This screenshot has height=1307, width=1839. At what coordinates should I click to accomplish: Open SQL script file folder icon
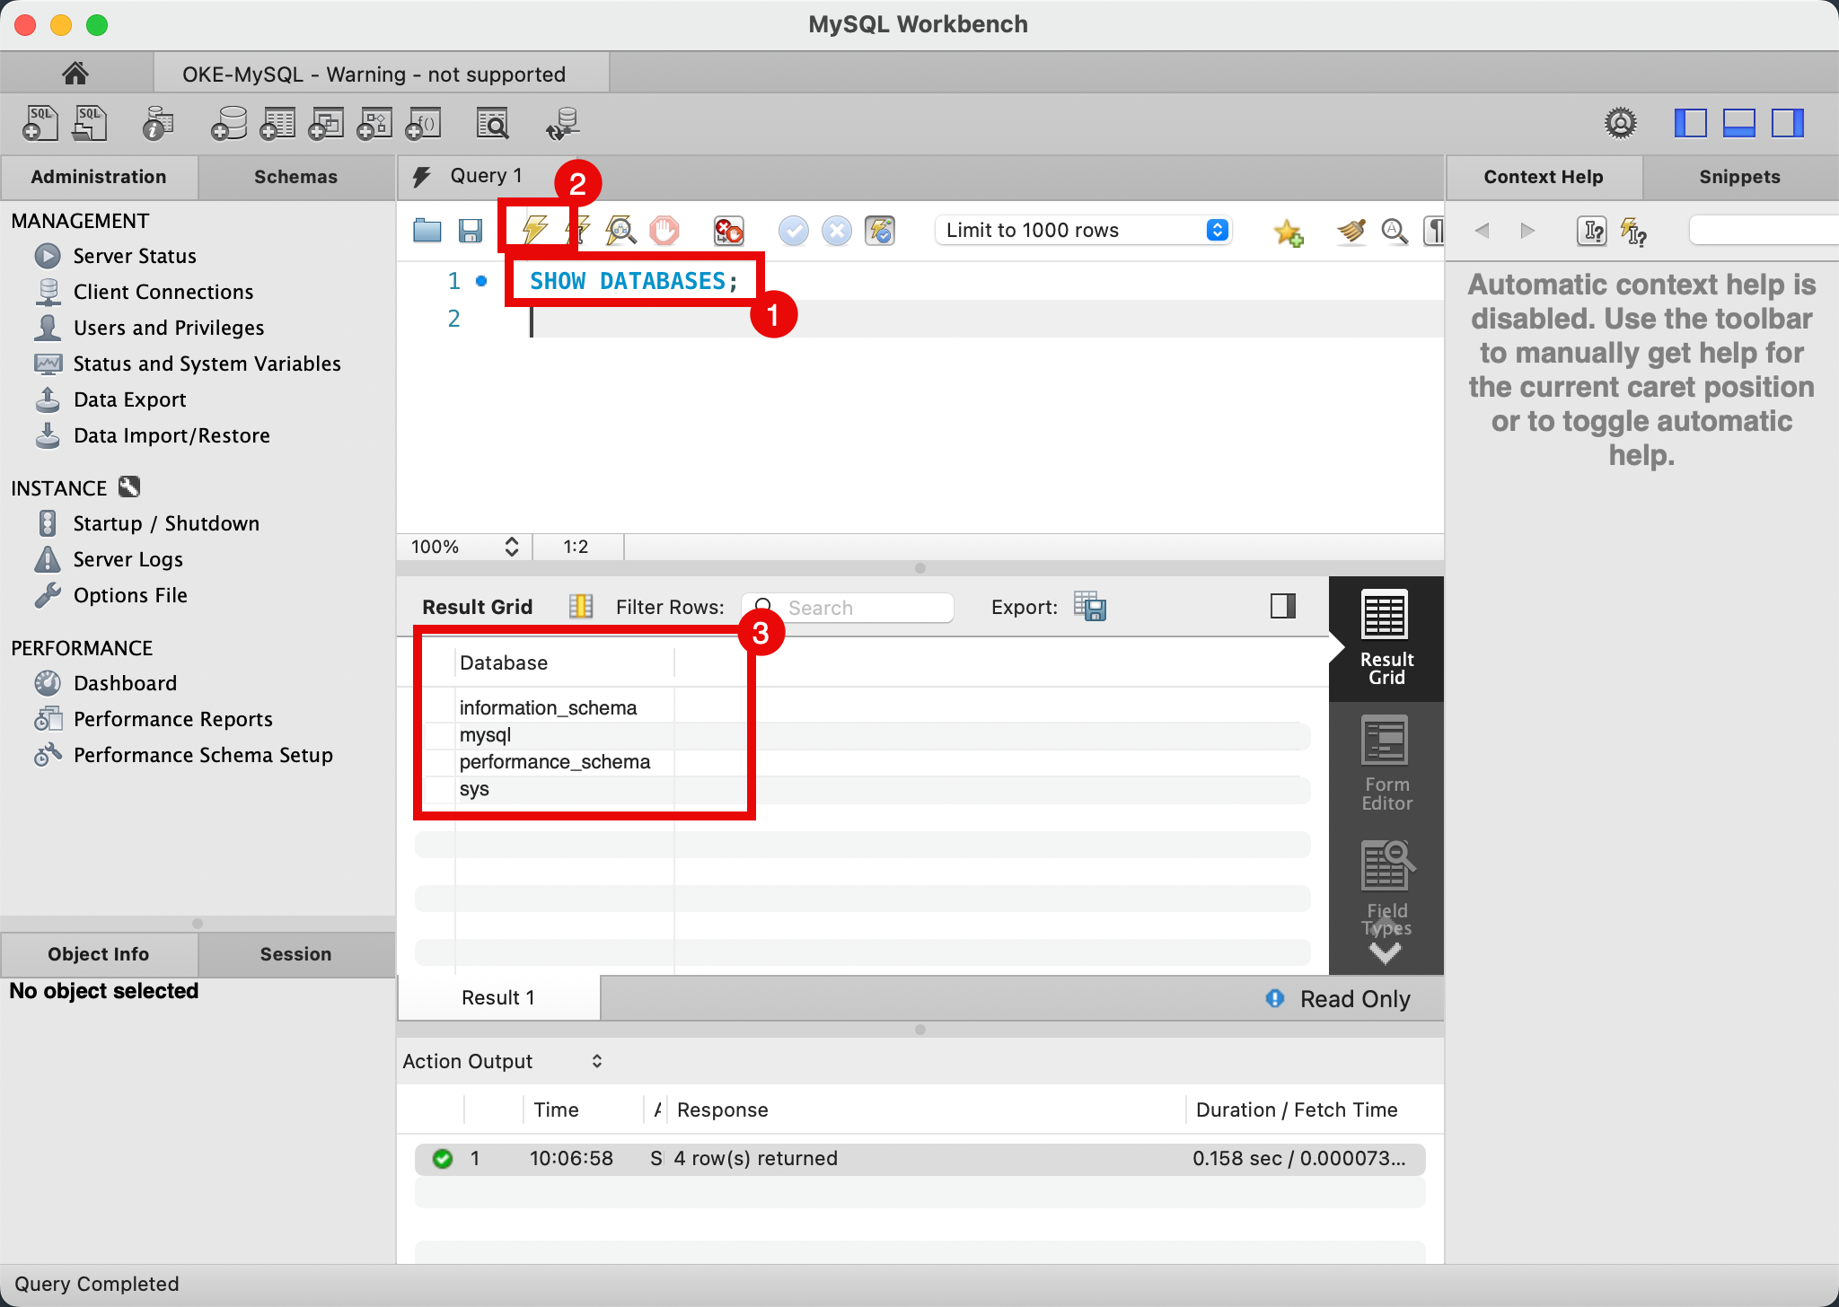pos(427,231)
